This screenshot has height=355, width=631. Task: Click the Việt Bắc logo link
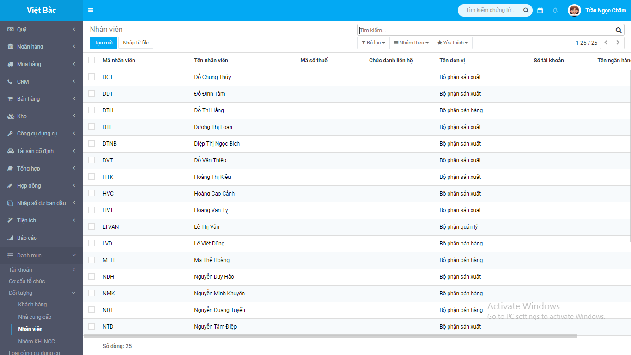(42, 10)
